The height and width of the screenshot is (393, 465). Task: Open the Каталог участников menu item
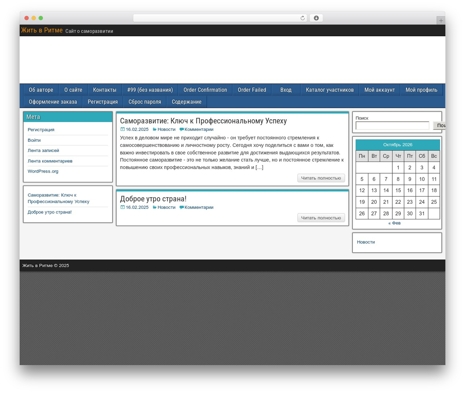329,90
